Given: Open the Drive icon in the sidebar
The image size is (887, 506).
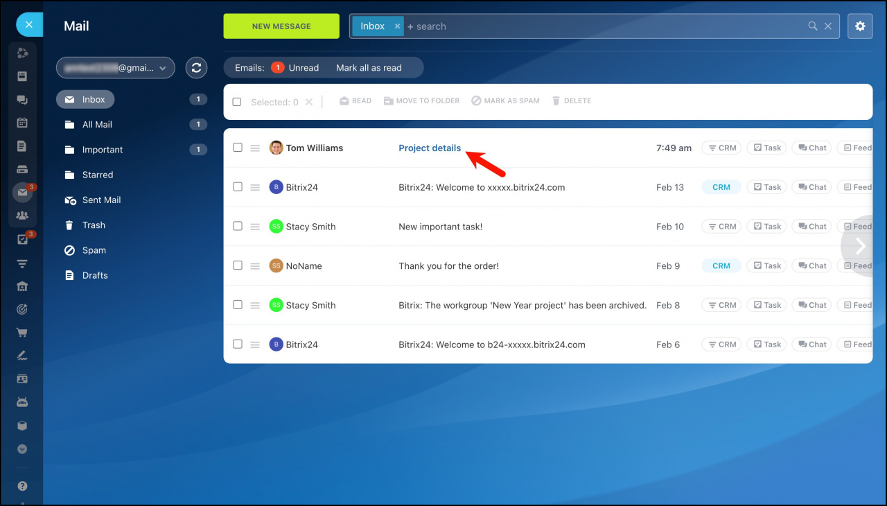Looking at the screenshot, I should tap(22, 169).
